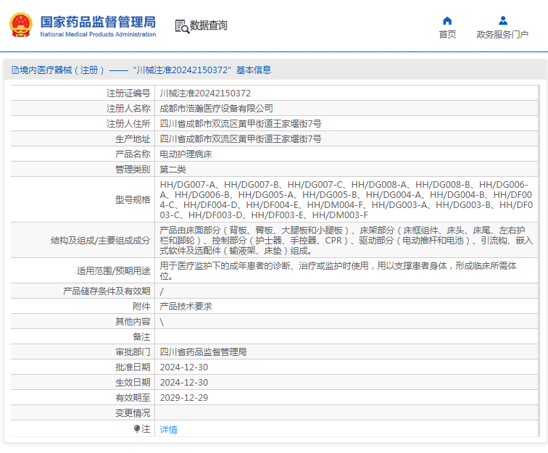Select expiry date 2029-12-29

[184, 398]
